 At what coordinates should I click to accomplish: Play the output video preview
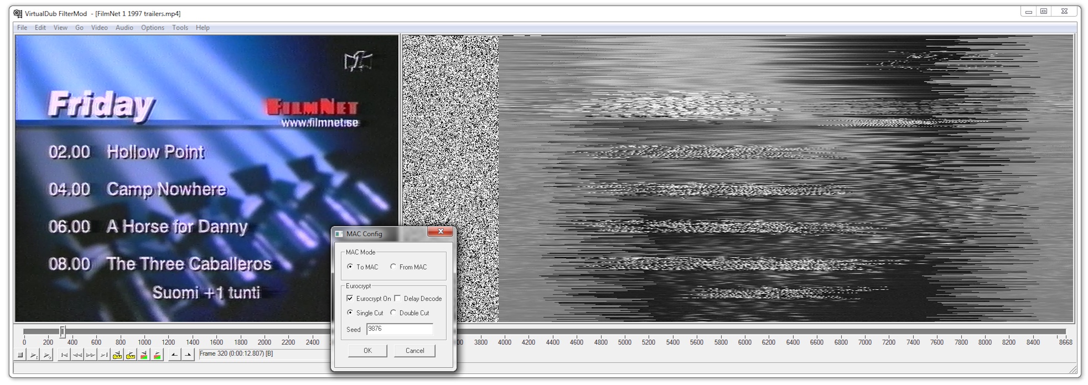[x=47, y=355]
